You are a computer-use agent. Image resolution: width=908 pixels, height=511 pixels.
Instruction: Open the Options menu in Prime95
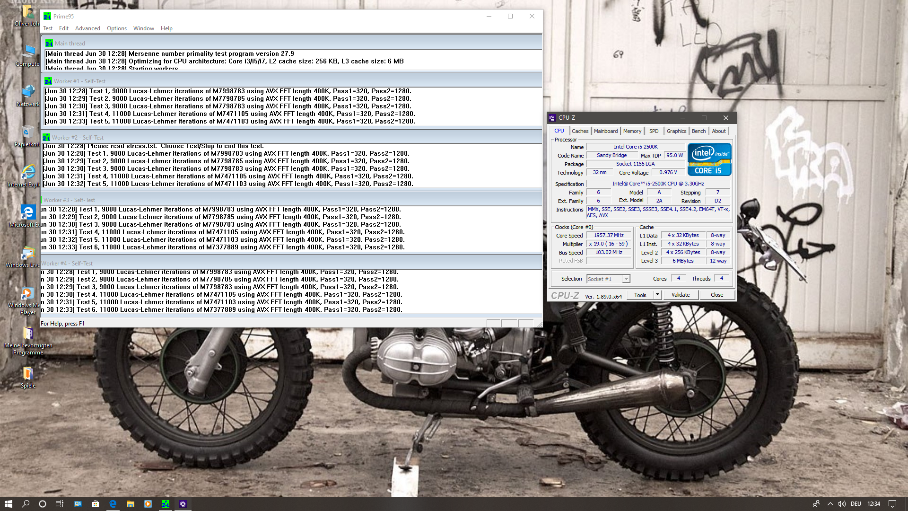coord(117,28)
